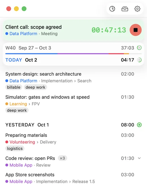Viewport: 147px width, 184px height.
Task: Open the inbox tray icon
Action: pyautogui.click(x=125, y=9)
